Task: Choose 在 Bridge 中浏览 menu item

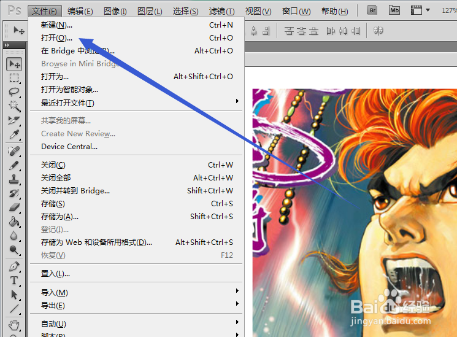Action: (x=136, y=51)
